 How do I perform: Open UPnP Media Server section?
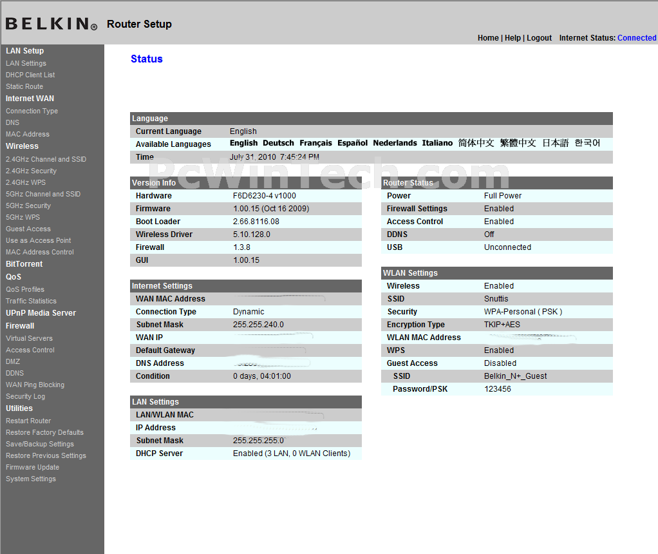tap(41, 313)
